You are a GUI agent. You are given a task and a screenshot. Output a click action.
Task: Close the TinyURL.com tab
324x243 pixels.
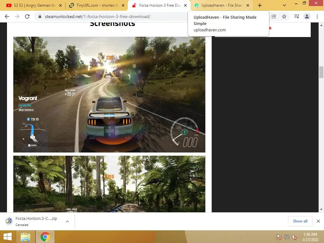coord(123,6)
